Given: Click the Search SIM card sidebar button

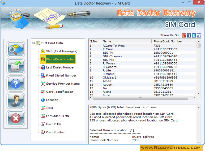Looking at the screenshot, I should tap(16, 49).
